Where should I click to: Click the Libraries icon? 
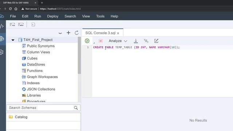pyautogui.click(x=24, y=95)
